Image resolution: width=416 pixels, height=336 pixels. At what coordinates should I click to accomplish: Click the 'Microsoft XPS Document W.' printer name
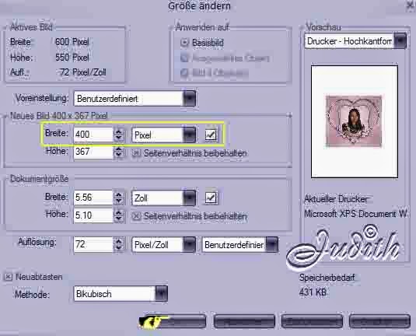[x=355, y=214]
